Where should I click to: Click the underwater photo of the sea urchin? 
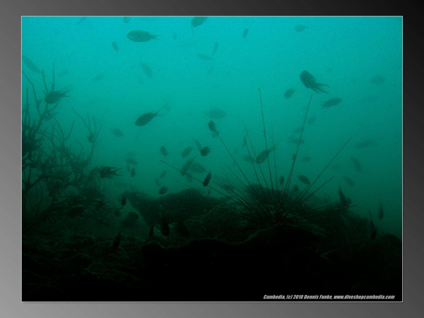[212, 159]
